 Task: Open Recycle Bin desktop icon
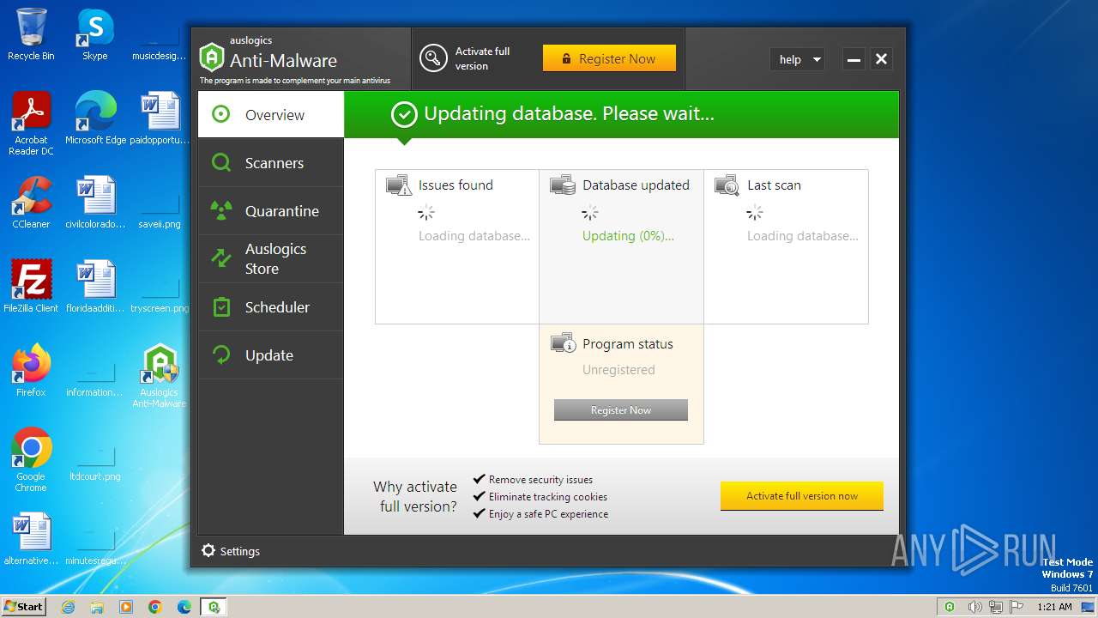(x=31, y=34)
